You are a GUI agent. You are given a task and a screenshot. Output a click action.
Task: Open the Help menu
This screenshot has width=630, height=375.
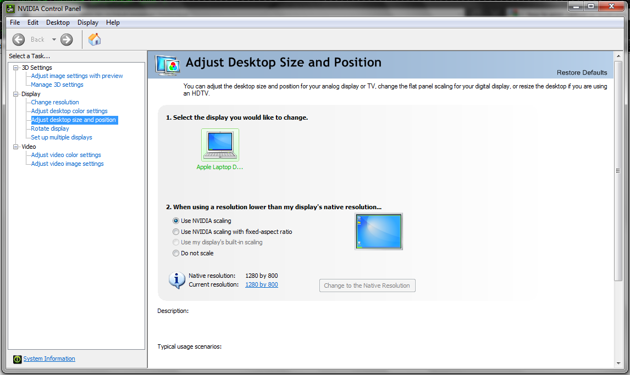(x=113, y=23)
